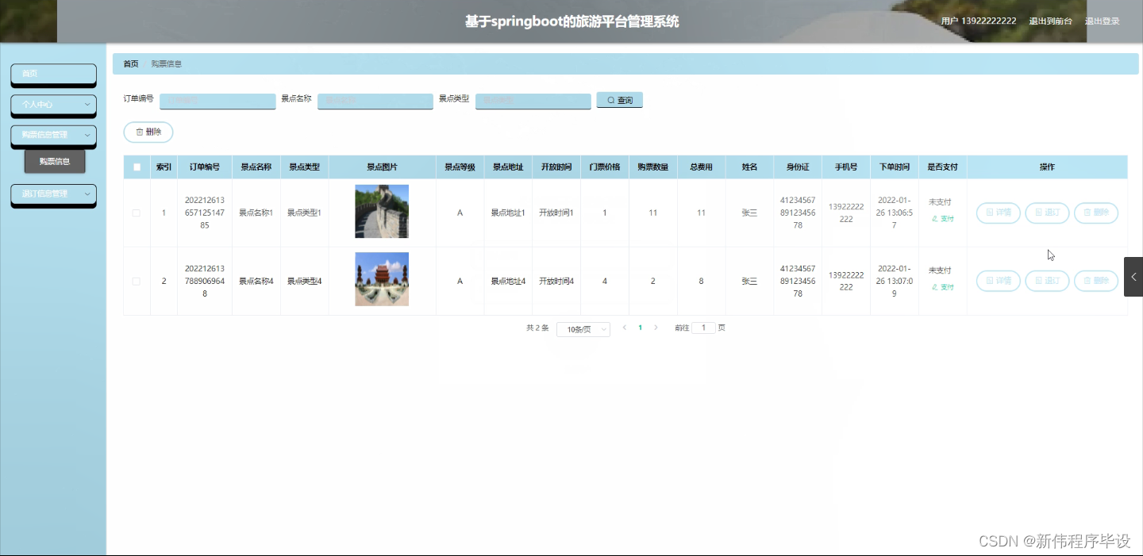
Task: Click the 退出到前台 link in the header
Action: click(x=1049, y=21)
